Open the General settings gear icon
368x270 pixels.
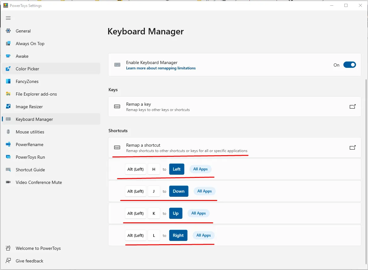9,31
